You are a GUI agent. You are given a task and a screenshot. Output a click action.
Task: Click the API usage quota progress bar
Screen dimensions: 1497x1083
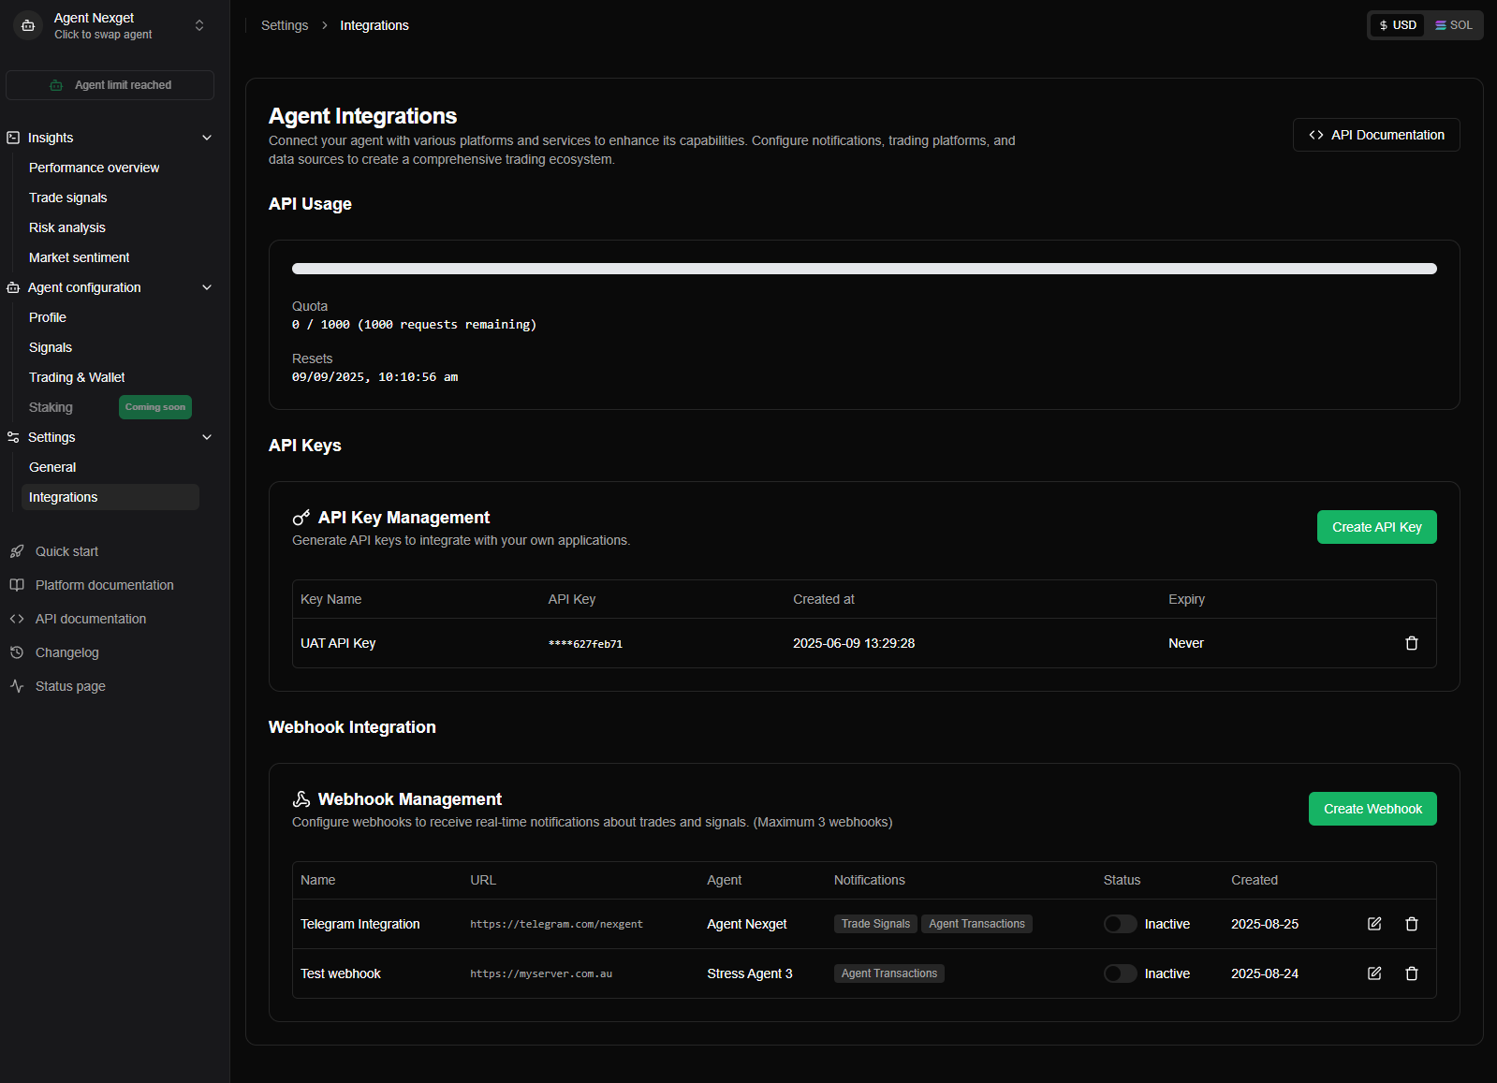point(864,269)
